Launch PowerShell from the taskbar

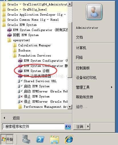40,139
